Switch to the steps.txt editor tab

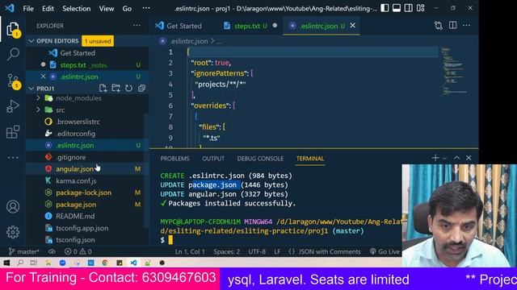tap(250, 26)
